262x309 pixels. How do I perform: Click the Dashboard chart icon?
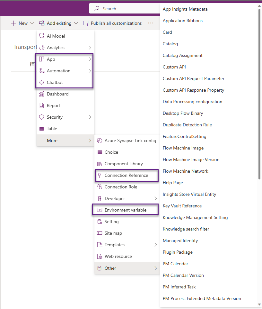(x=41, y=94)
